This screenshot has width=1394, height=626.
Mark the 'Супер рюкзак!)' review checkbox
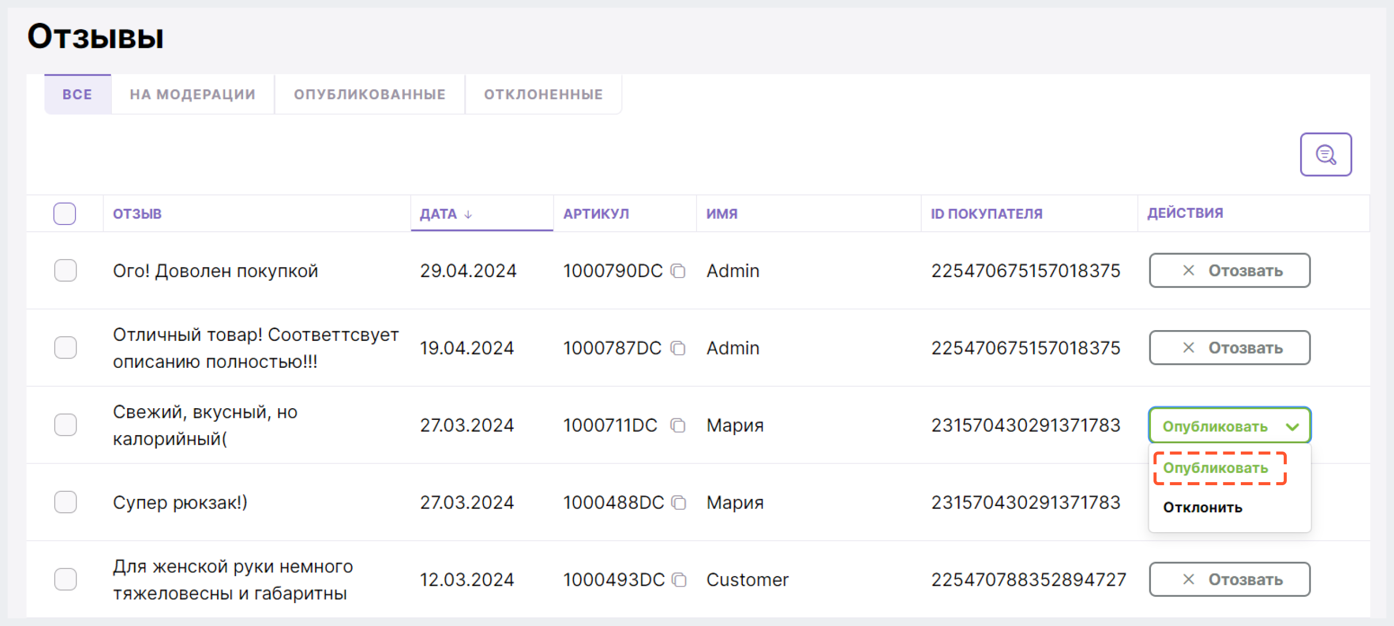[x=65, y=502]
